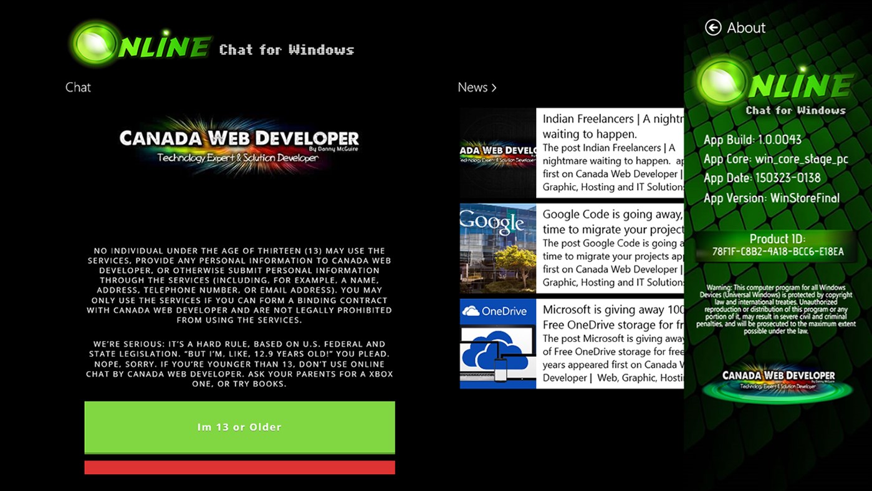This screenshot has height=491, width=872.
Task: Open the About heading label
Action: tap(747, 27)
